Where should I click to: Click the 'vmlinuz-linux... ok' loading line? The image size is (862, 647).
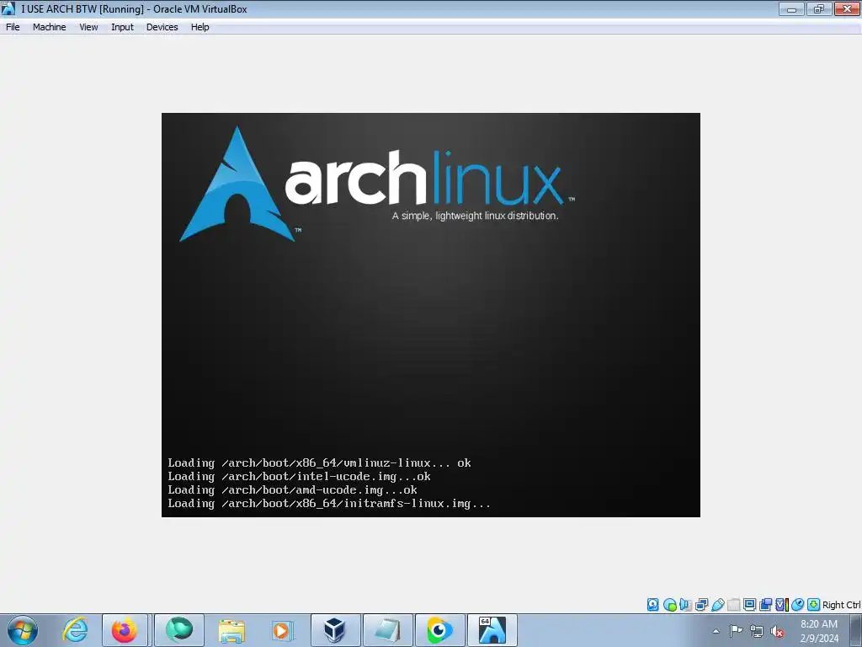tap(319, 463)
